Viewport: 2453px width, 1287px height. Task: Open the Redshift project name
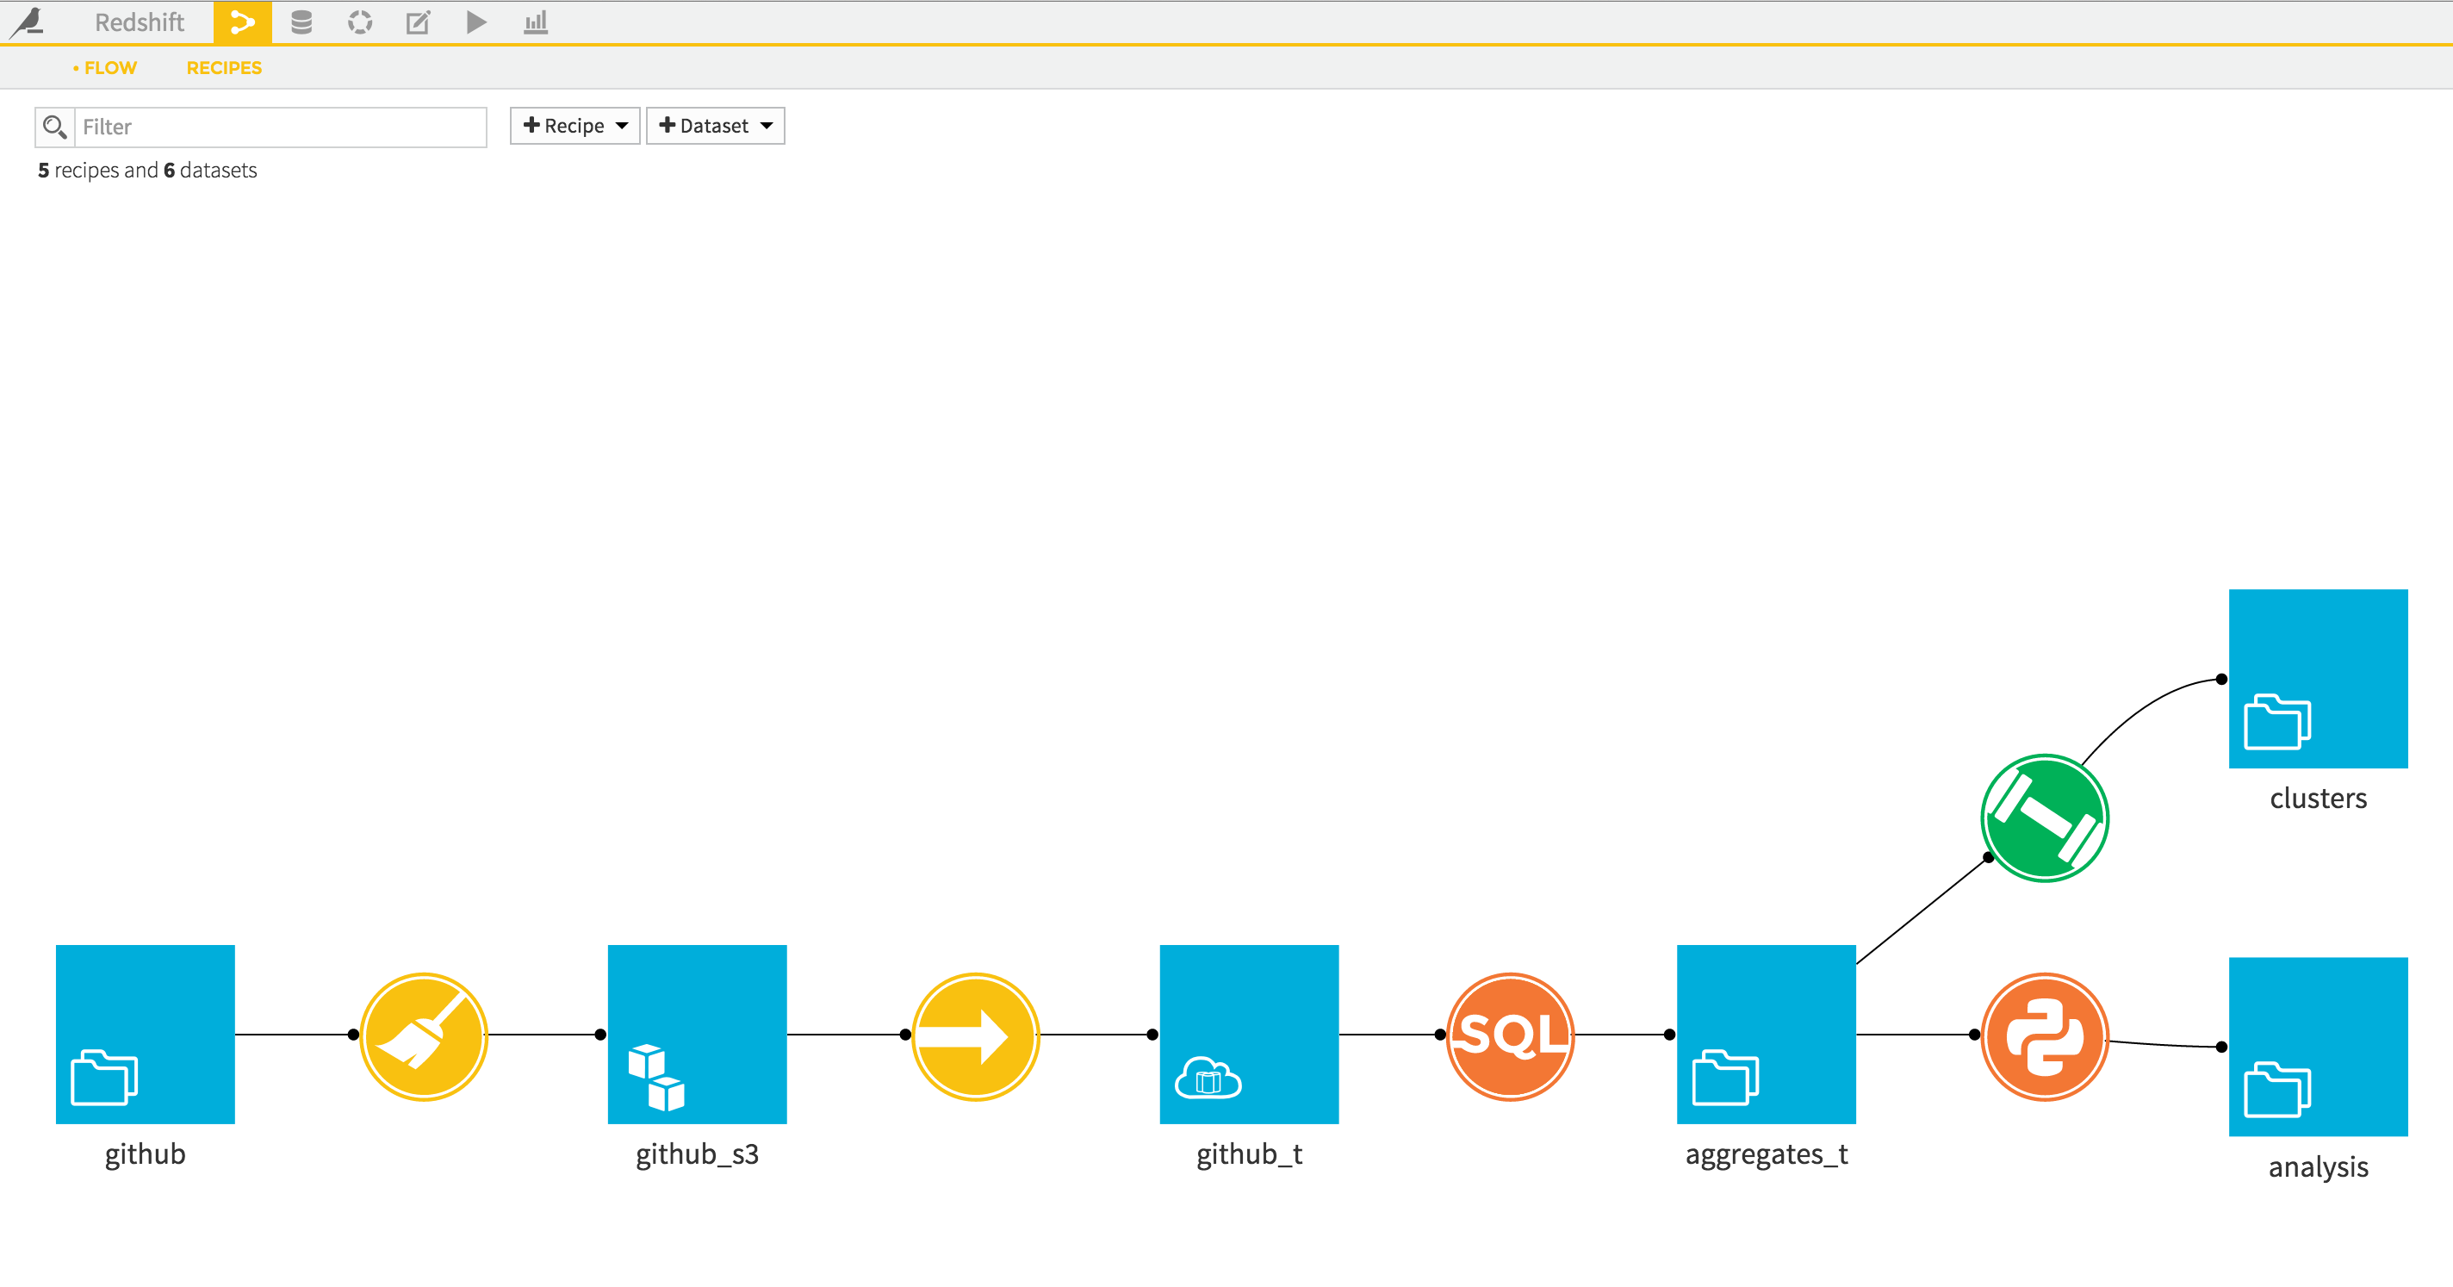click(x=139, y=22)
